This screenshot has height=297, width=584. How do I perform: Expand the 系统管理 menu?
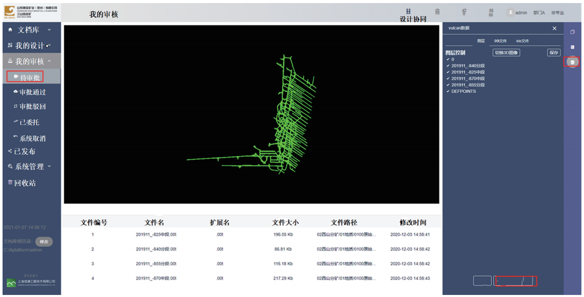point(31,166)
